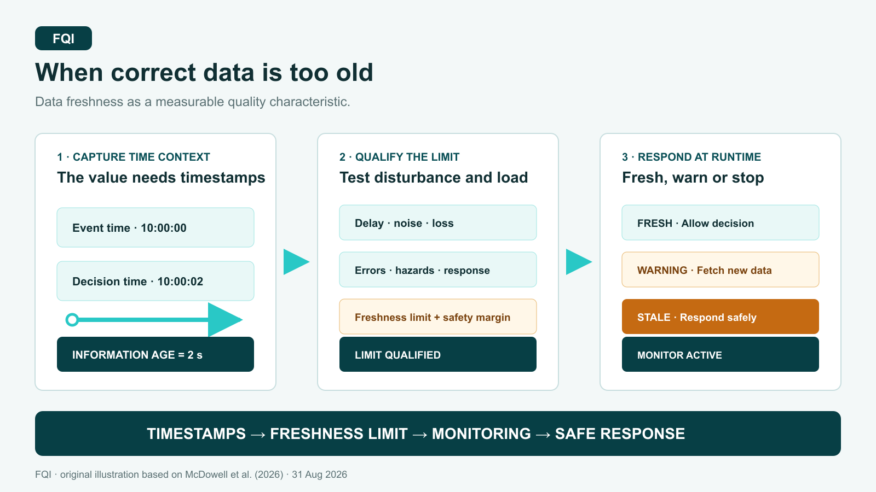Screen dimensions: 876x492
Task: Click heading 'The value needs timestamps'
Action: 161,178
